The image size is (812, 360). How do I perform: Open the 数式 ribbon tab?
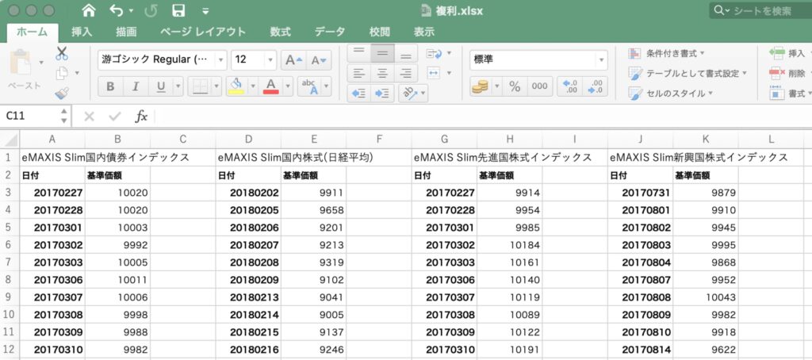point(280,33)
